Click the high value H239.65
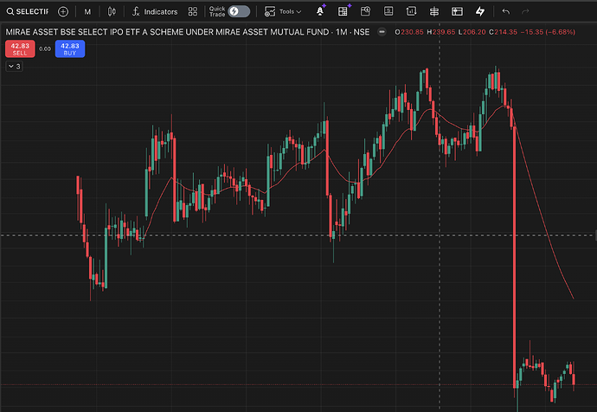The image size is (597, 412). [441, 32]
